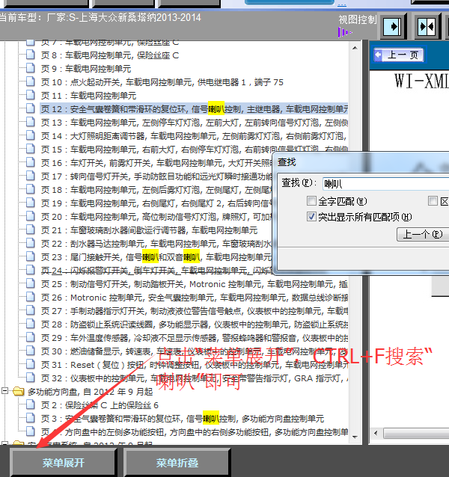449x477 pixels.
Task: Select 页 12 : 安全气囊卷簧和带滑环的复位环
Action: point(195,109)
